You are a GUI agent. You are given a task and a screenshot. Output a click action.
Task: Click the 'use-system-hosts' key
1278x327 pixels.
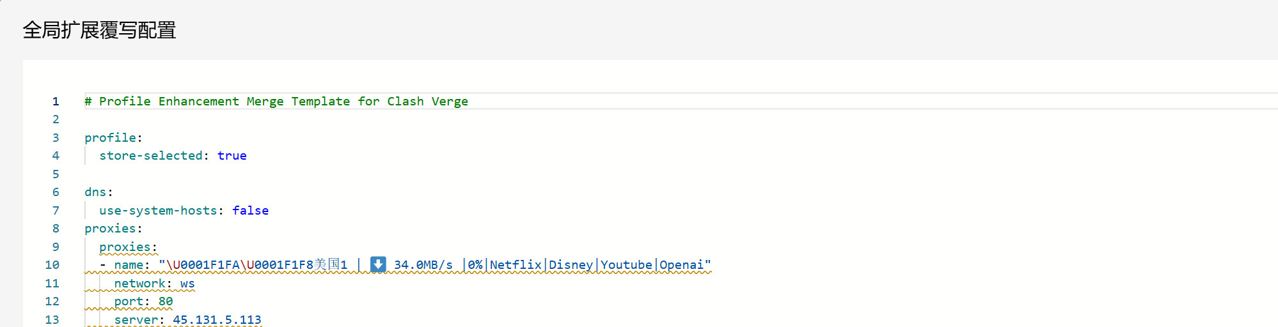click(158, 211)
